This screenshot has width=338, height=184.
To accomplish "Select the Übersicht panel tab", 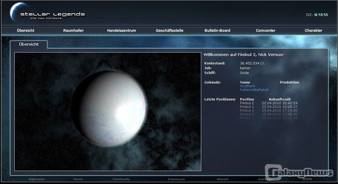I will tap(29, 44).
